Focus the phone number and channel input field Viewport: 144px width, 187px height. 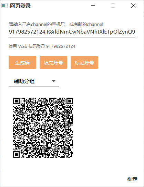(72, 32)
